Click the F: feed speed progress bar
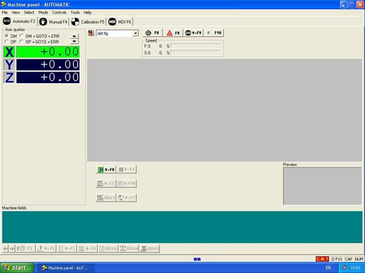This screenshot has width=365, height=273. pyautogui.click(x=196, y=46)
